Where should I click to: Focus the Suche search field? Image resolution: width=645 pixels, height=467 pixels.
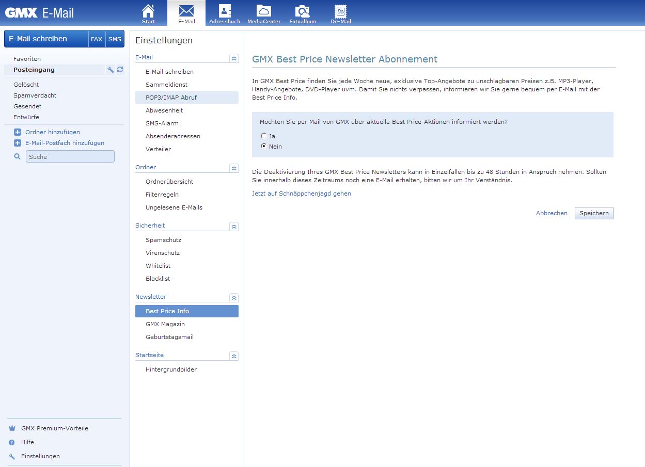(x=70, y=156)
